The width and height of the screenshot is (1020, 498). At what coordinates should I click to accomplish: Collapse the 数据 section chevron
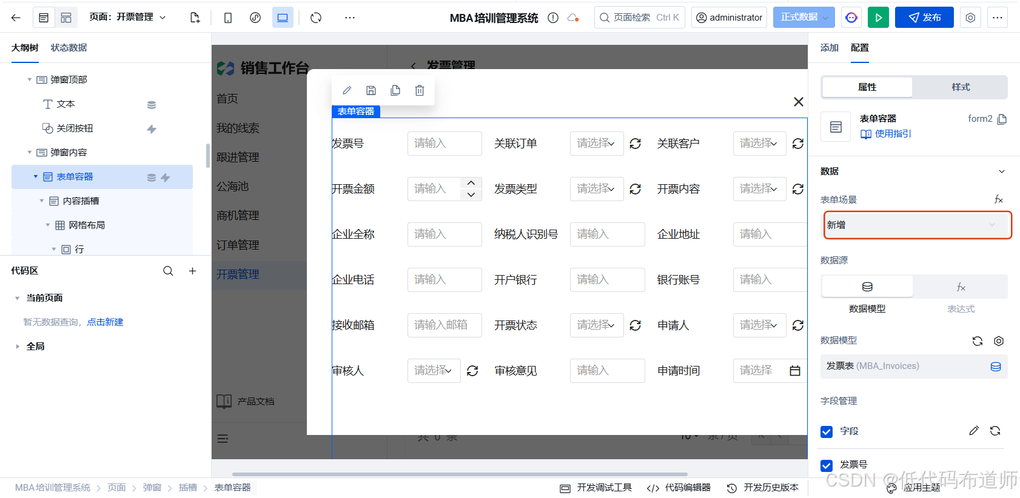[1001, 171]
